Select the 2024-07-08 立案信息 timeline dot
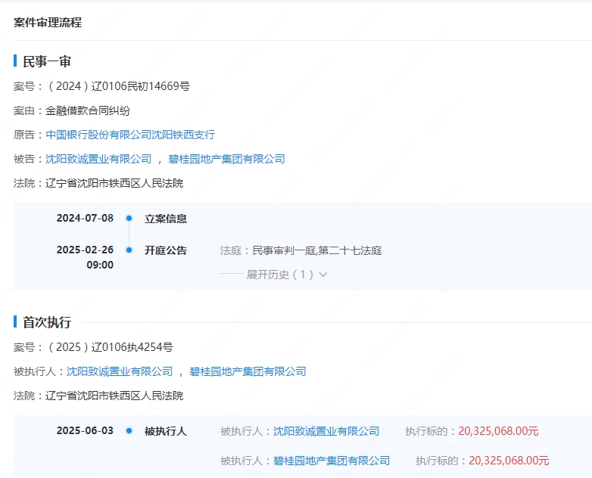The image size is (592, 478). 129,218
